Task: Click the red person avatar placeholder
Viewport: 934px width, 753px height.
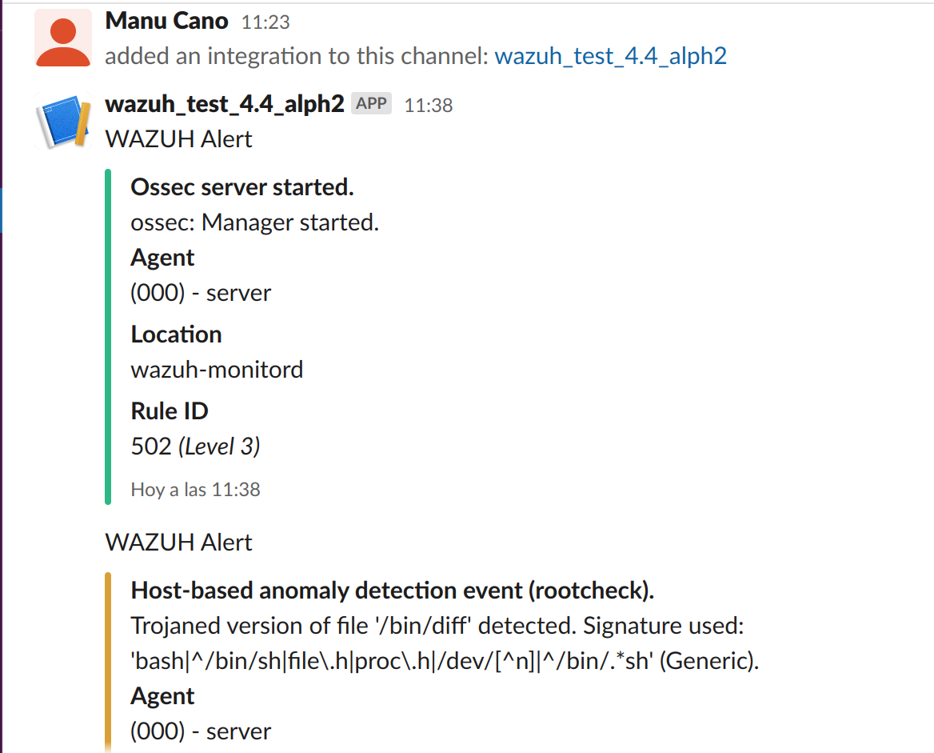Action: coord(62,38)
